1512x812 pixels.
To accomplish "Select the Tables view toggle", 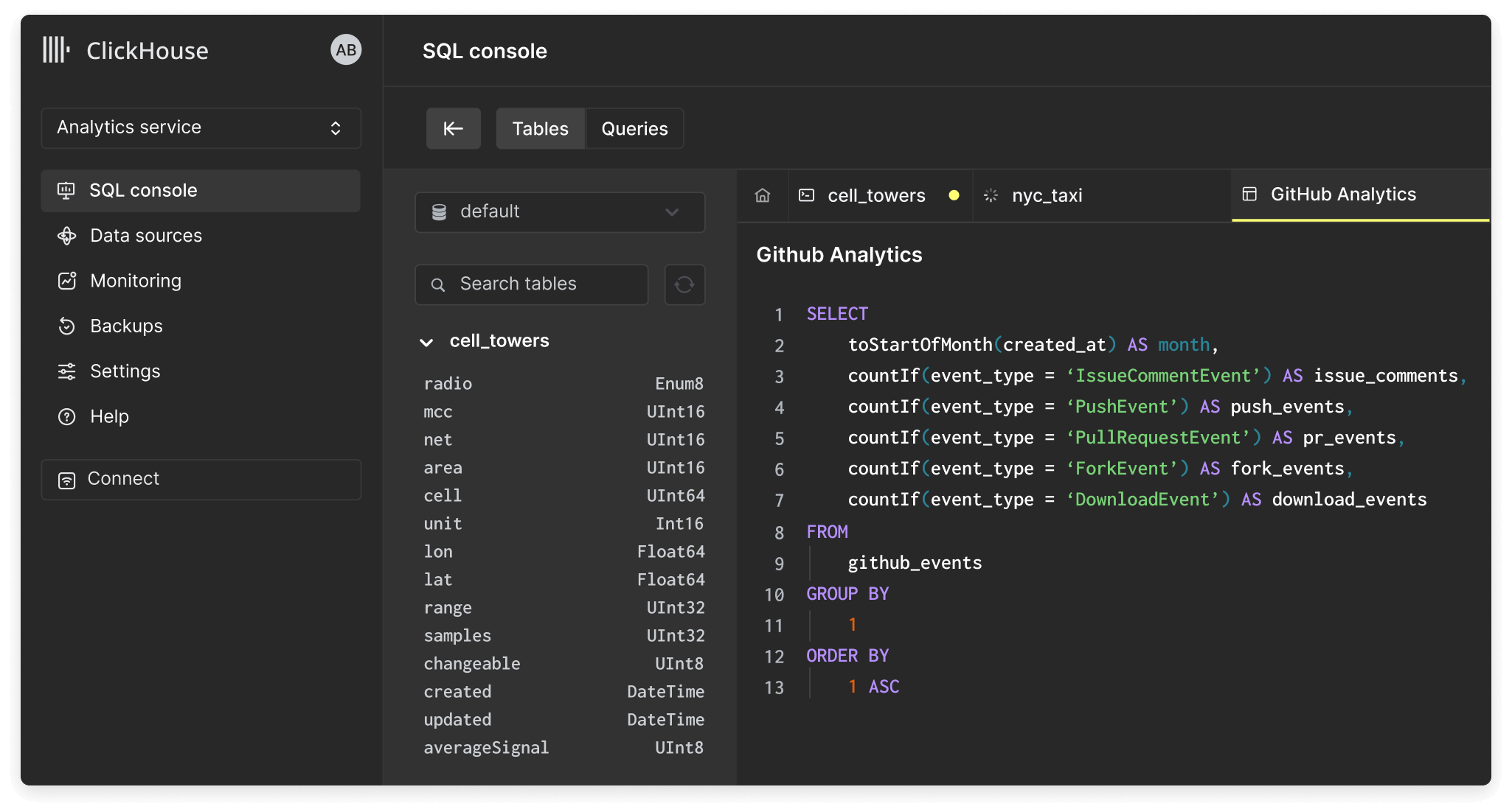I will (540, 129).
